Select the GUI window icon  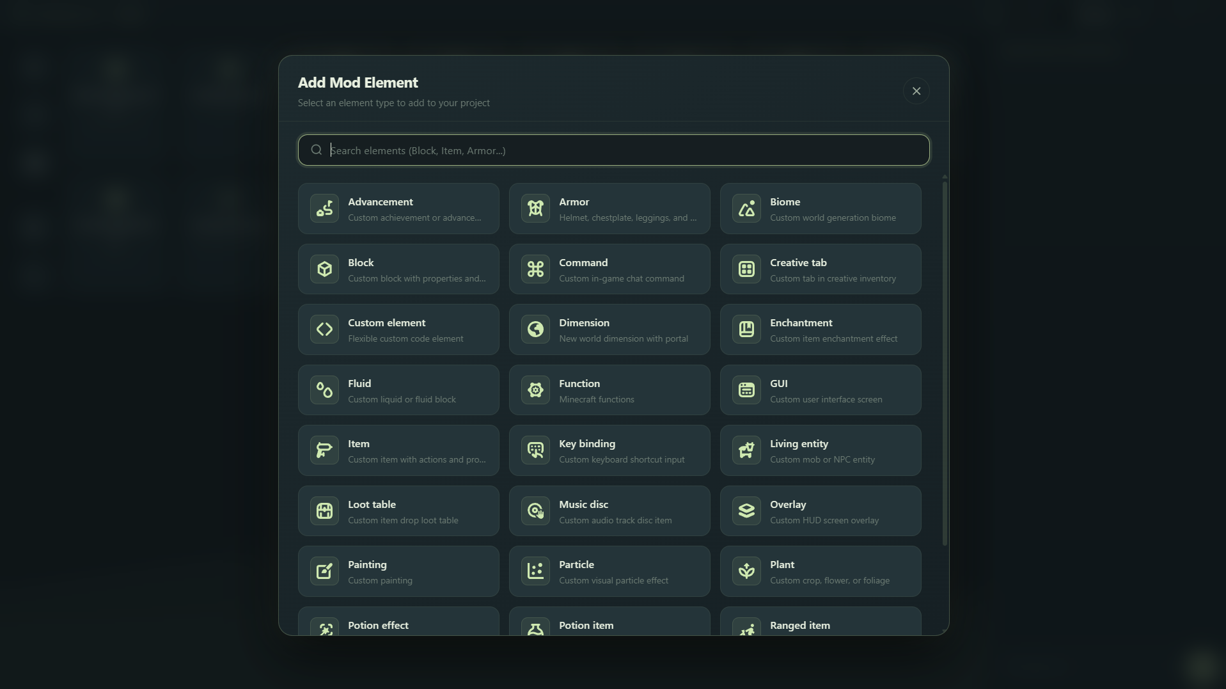coord(746,390)
